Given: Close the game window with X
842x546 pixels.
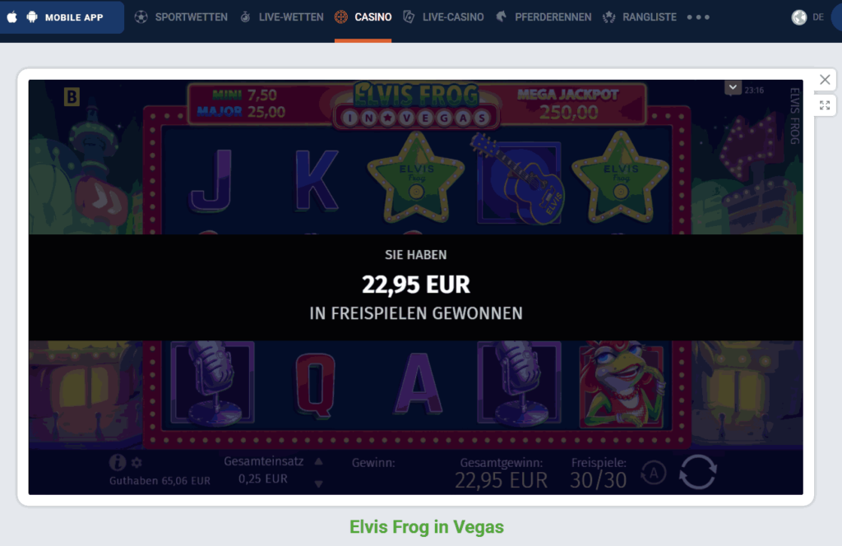Looking at the screenshot, I should [825, 80].
